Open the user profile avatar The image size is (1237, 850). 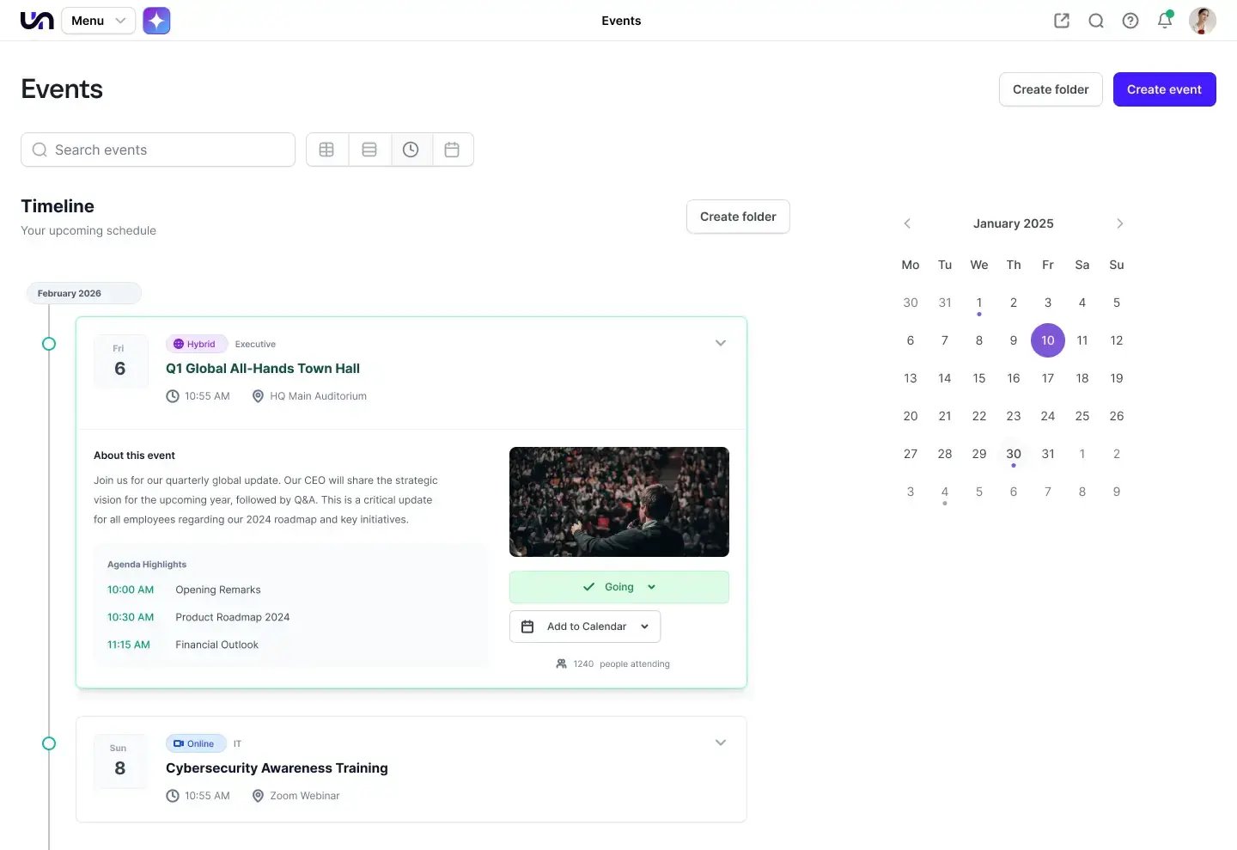tap(1202, 21)
